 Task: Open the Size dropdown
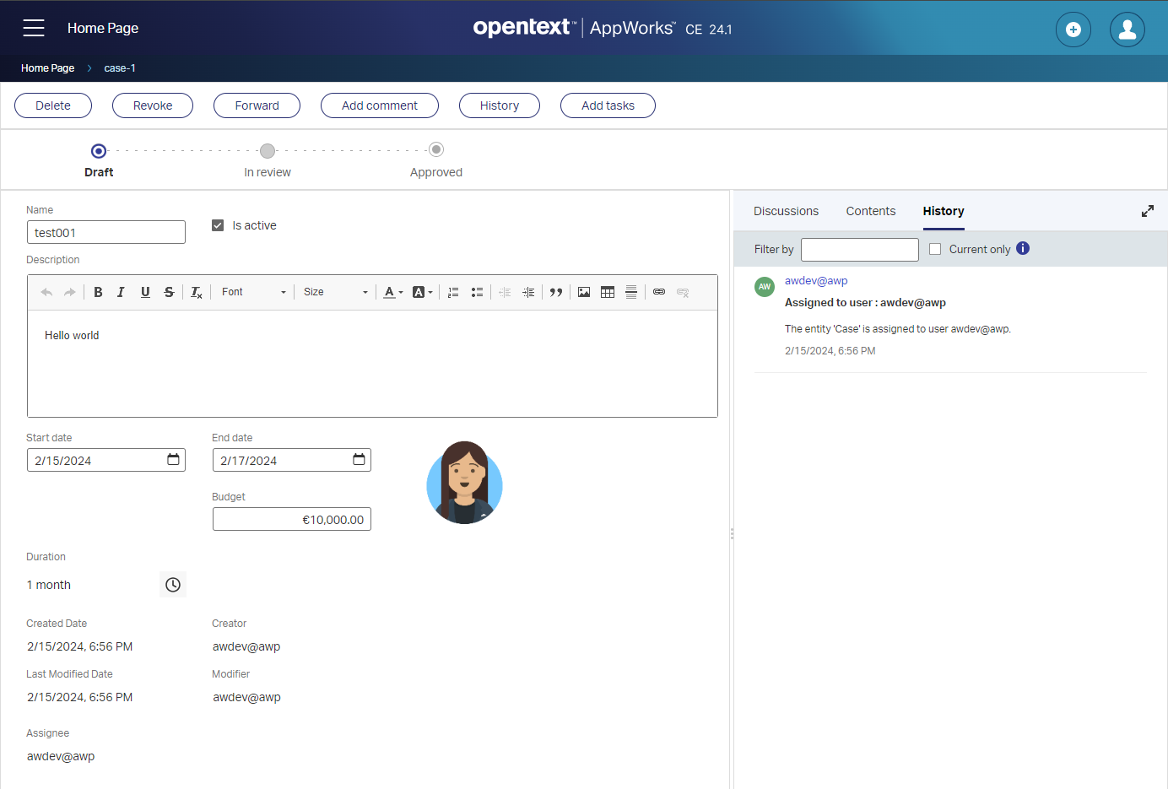point(336,292)
